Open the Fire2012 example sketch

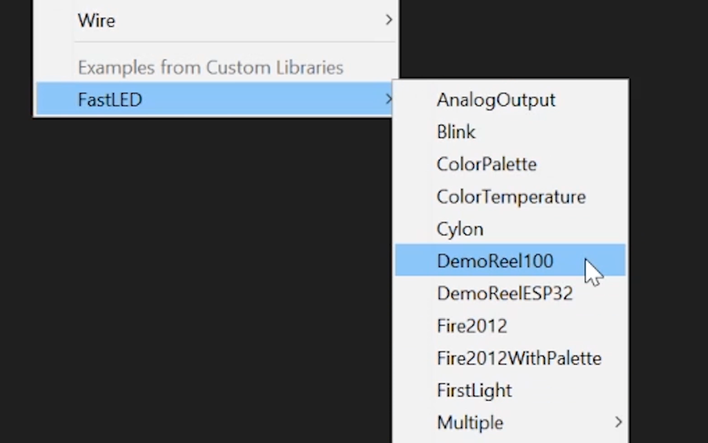[472, 326]
